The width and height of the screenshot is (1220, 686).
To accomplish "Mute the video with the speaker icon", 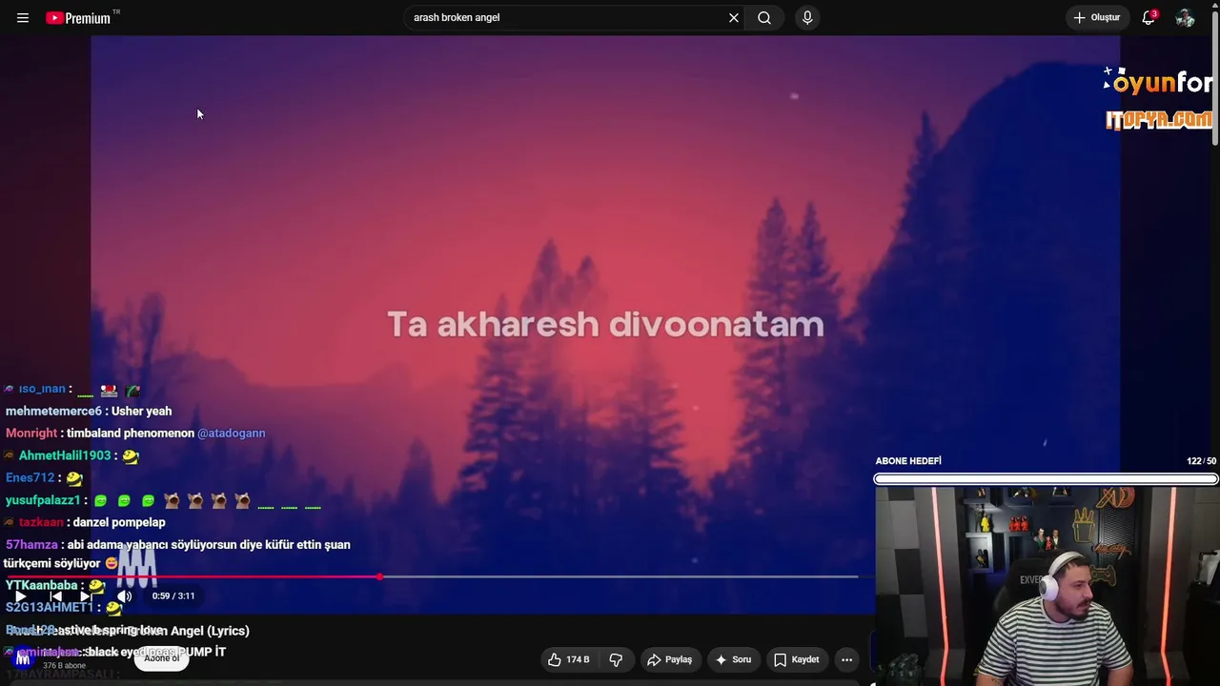I will [124, 596].
